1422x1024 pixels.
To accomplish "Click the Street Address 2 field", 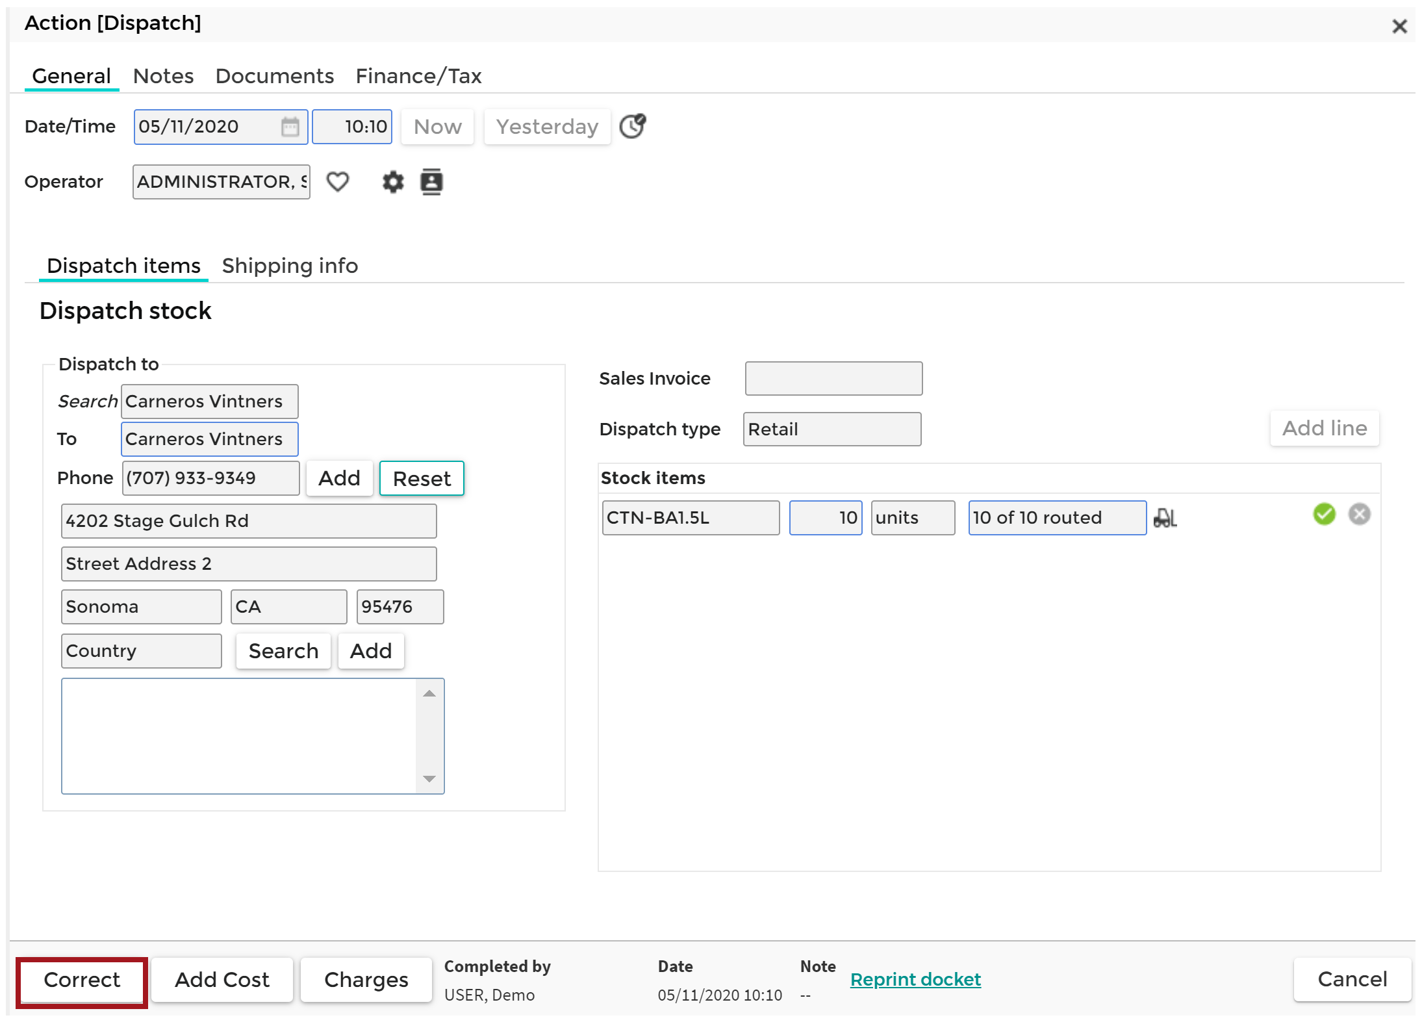I will 249,564.
